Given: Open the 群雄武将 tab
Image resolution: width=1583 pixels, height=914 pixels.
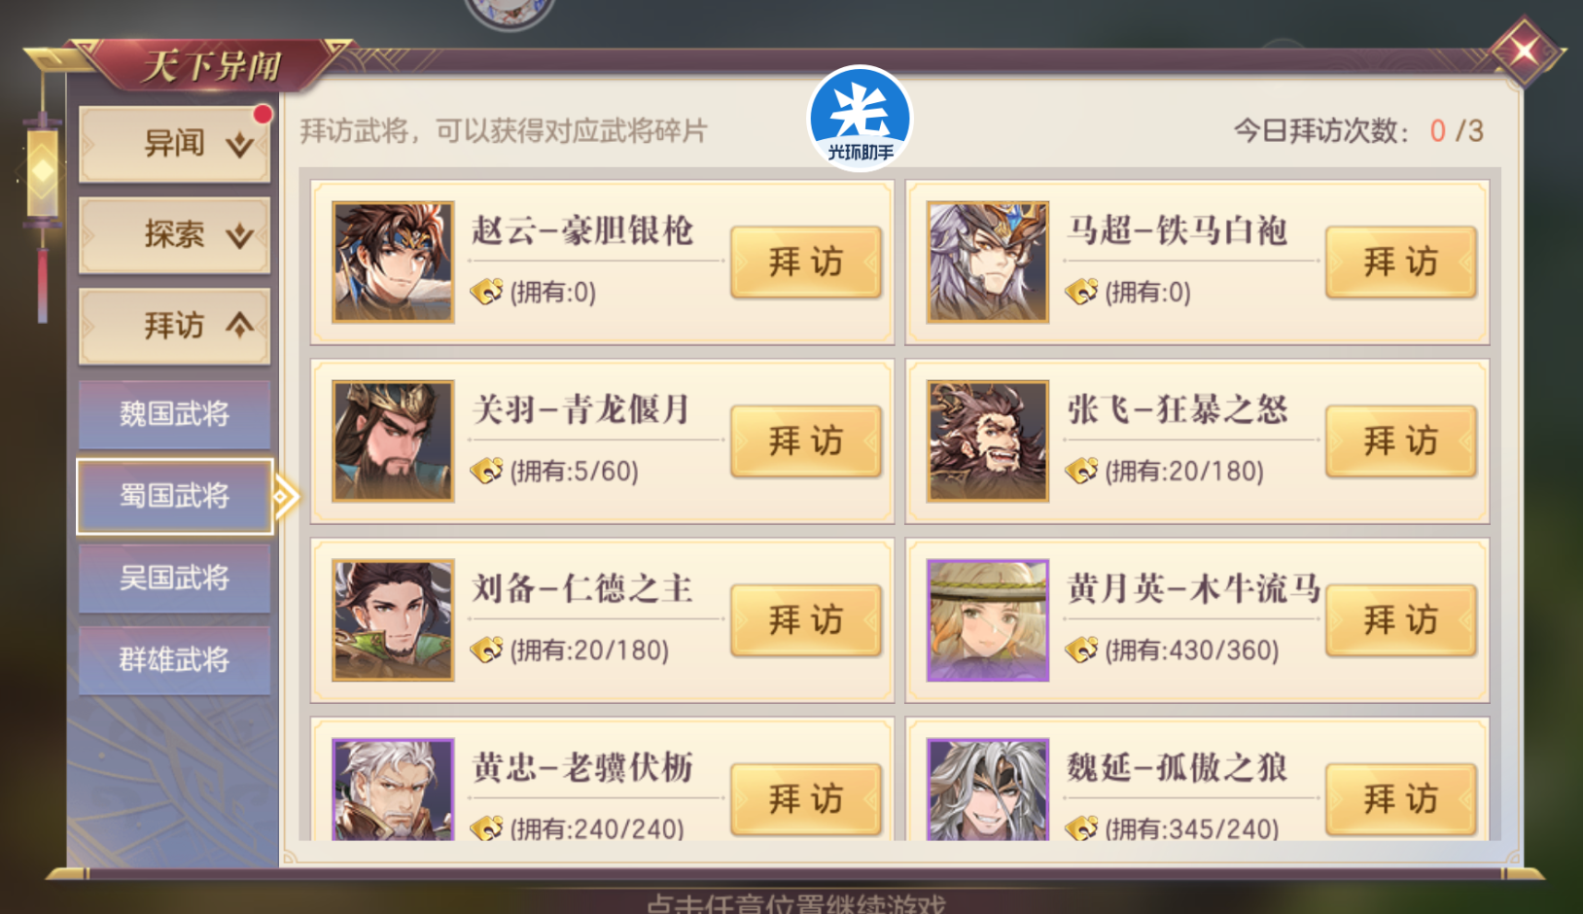Looking at the screenshot, I should coord(174,660).
